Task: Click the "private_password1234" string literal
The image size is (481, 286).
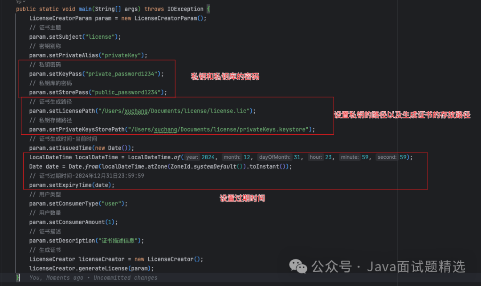Action: tap(121, 74)
